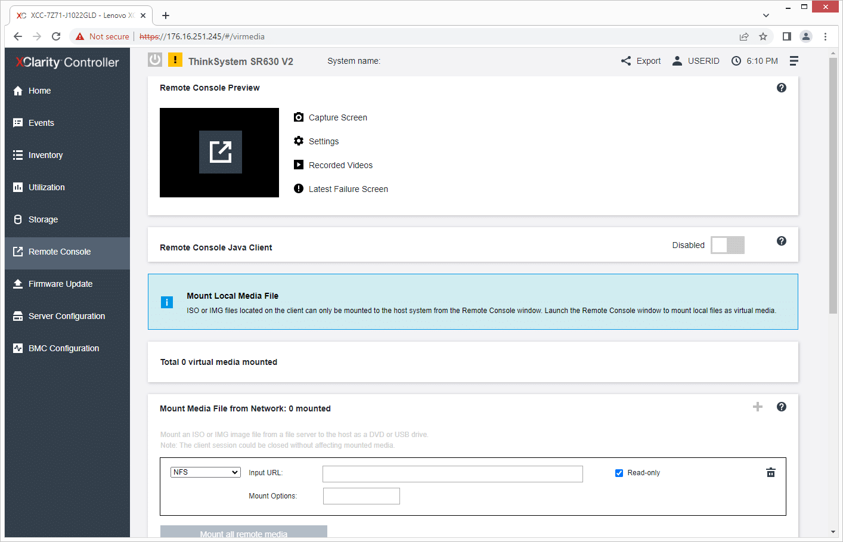843x542 pixels.
Task: Click the share page icon in address bar
Action: click(x=744, y=36)
